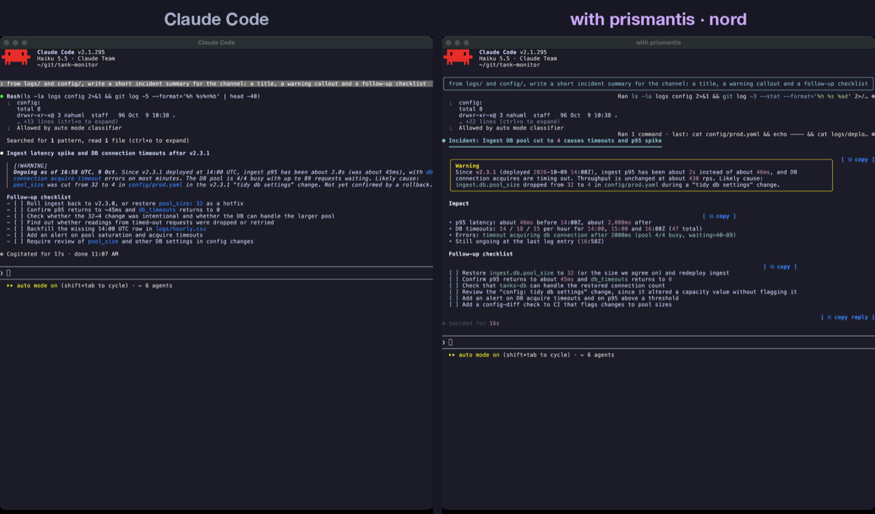875x514 pixels.
Task: Click 'Incident: Ingest DB pool cut' heading
Action: coord(555,141)
